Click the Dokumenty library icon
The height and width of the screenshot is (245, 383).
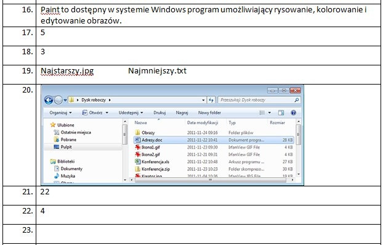[x=57, y=168]
